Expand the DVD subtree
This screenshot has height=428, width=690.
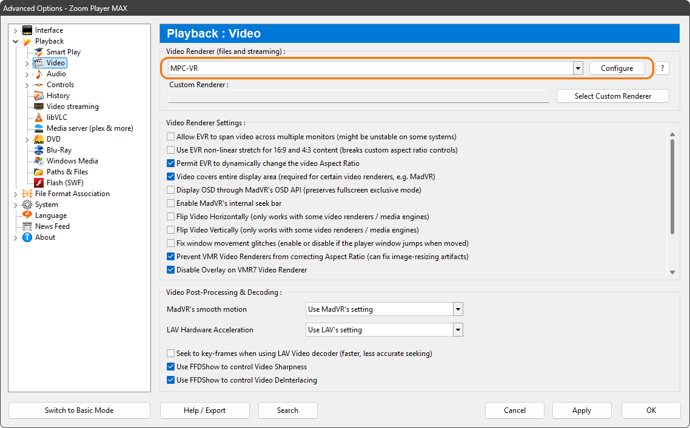point(27,140)
